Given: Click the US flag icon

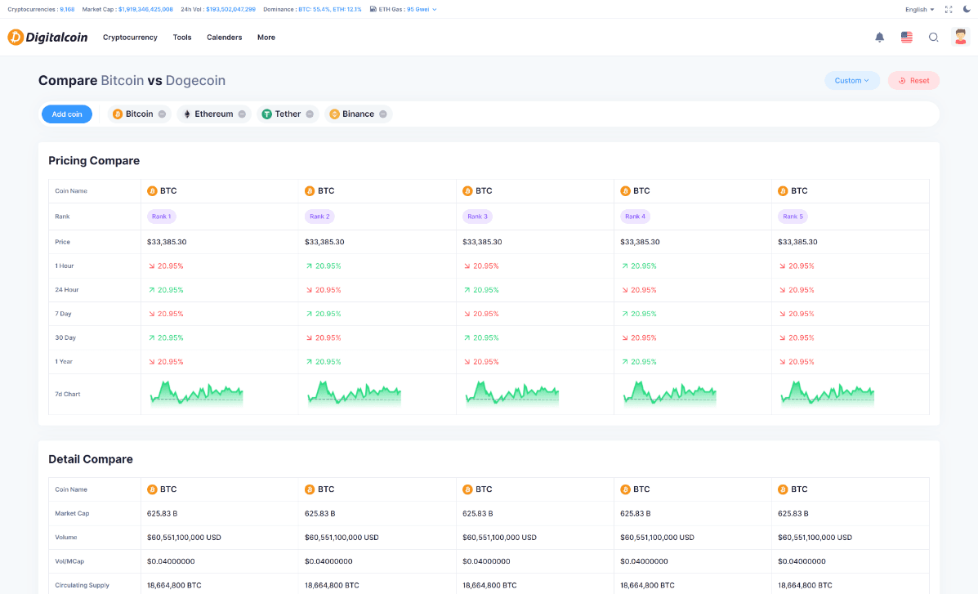Looking at the screenshot, I should 906,38.
